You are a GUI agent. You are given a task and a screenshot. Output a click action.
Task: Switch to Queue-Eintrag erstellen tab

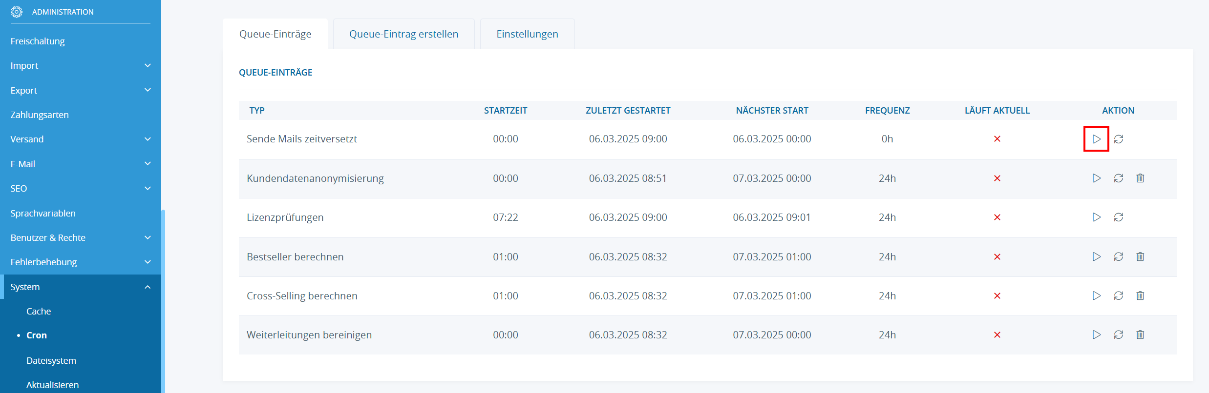point(403,34)
